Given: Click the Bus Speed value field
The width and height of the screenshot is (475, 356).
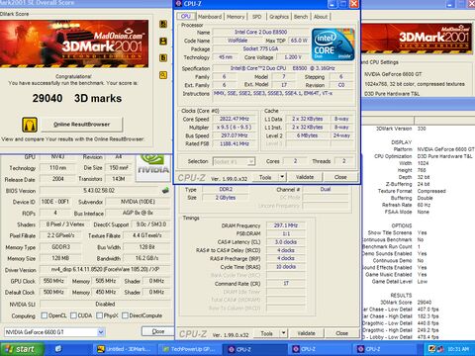Looking at the screenshot, I should 235,135.
